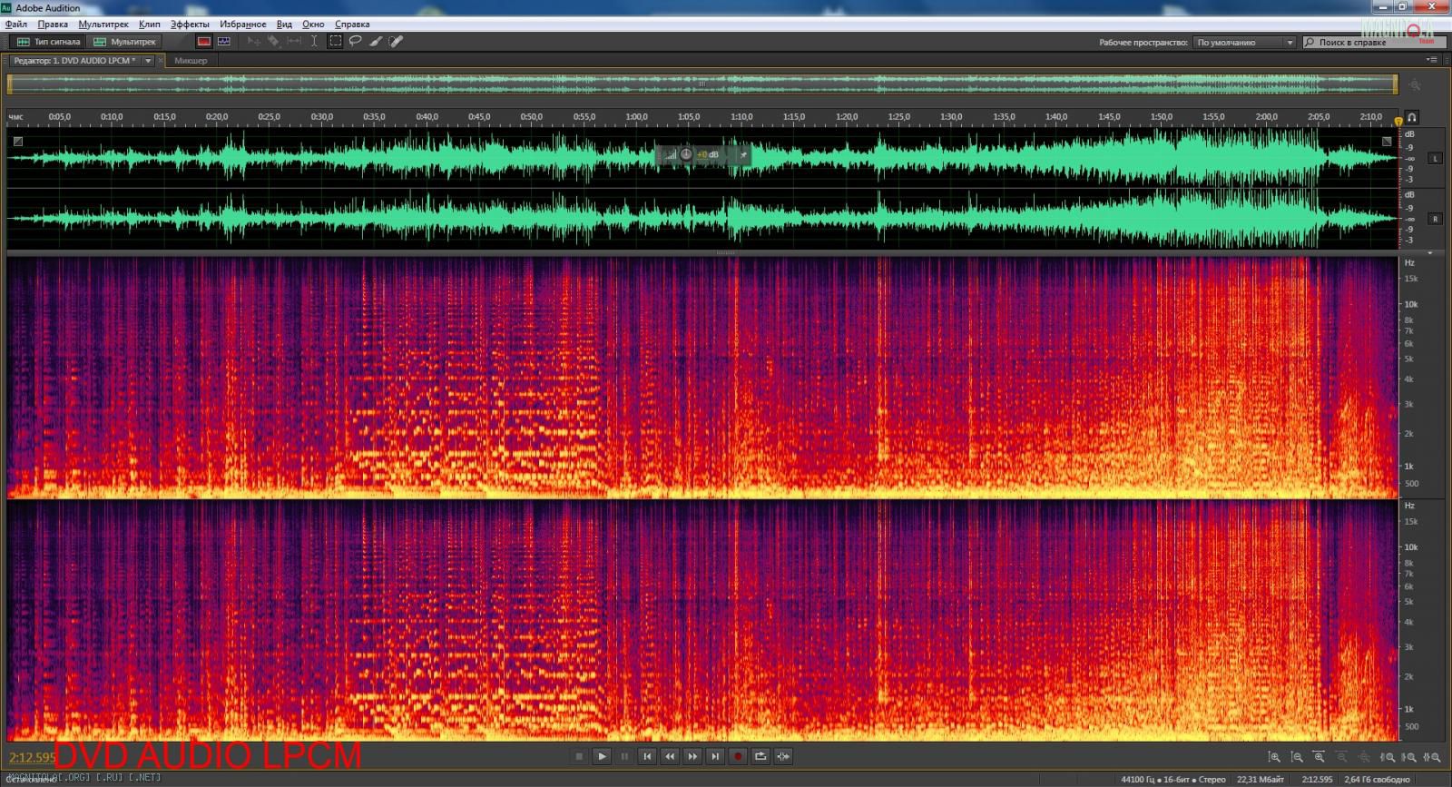Click the Record button
This screenshot has width=1452, height=787.
coord(738,756)
